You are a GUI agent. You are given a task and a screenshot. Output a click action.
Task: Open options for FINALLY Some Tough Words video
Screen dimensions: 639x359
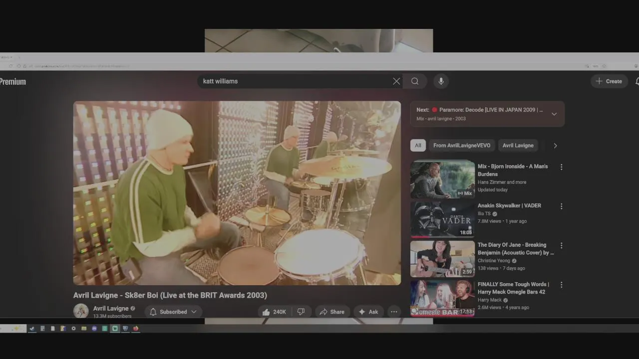[x=561, y=285]
